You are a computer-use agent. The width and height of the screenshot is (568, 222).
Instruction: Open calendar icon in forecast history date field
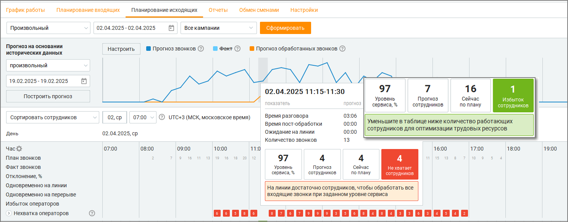point(84,81)
